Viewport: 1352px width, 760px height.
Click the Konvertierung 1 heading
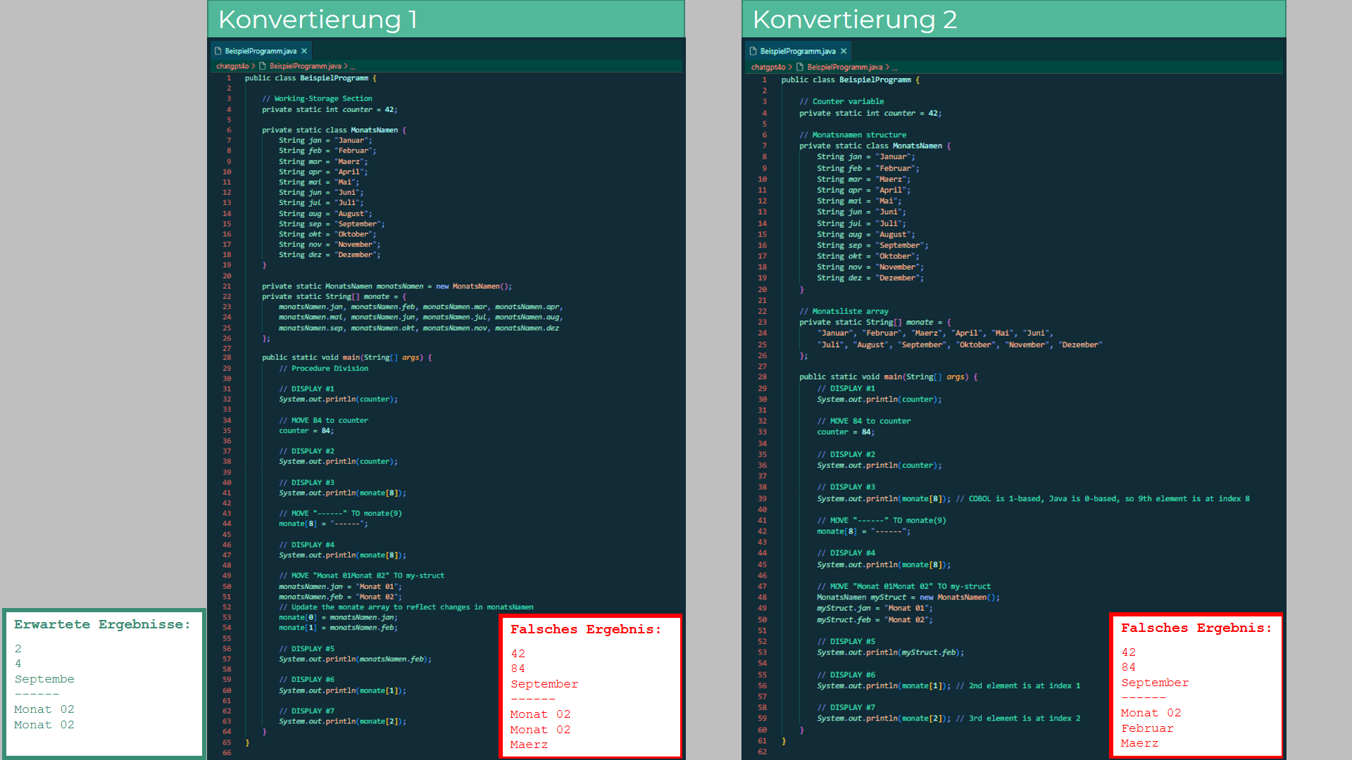tap(318, 20)
